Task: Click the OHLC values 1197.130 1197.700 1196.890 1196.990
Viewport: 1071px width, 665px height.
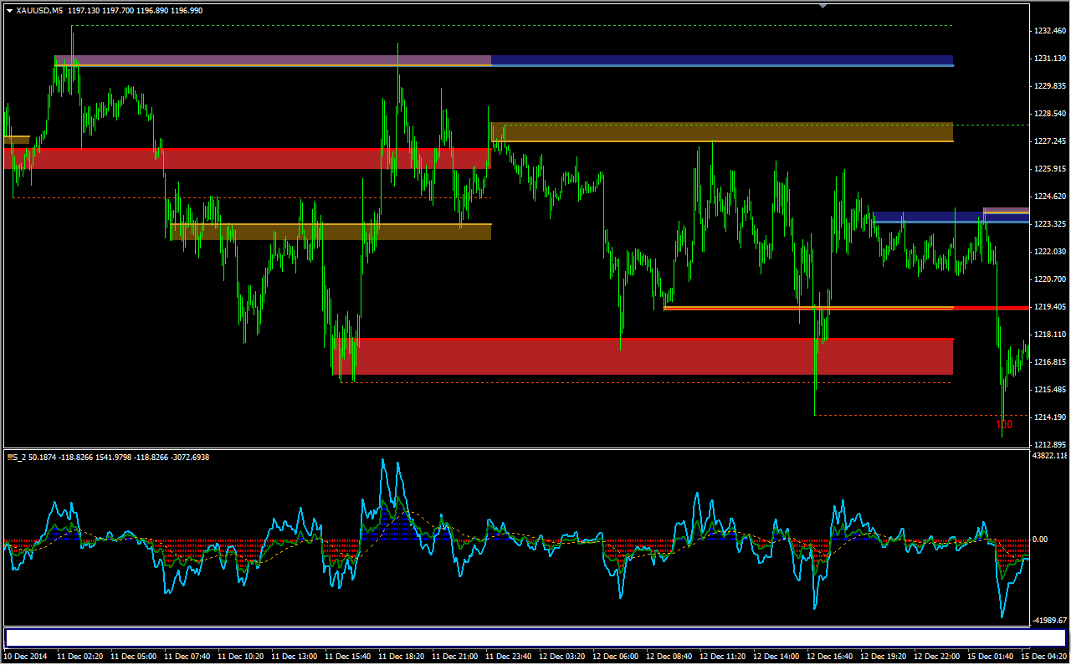Action: point(136,11)
